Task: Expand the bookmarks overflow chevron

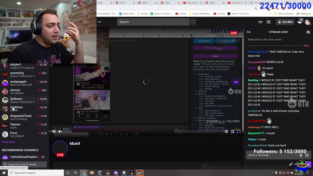Action: [270, 14]
